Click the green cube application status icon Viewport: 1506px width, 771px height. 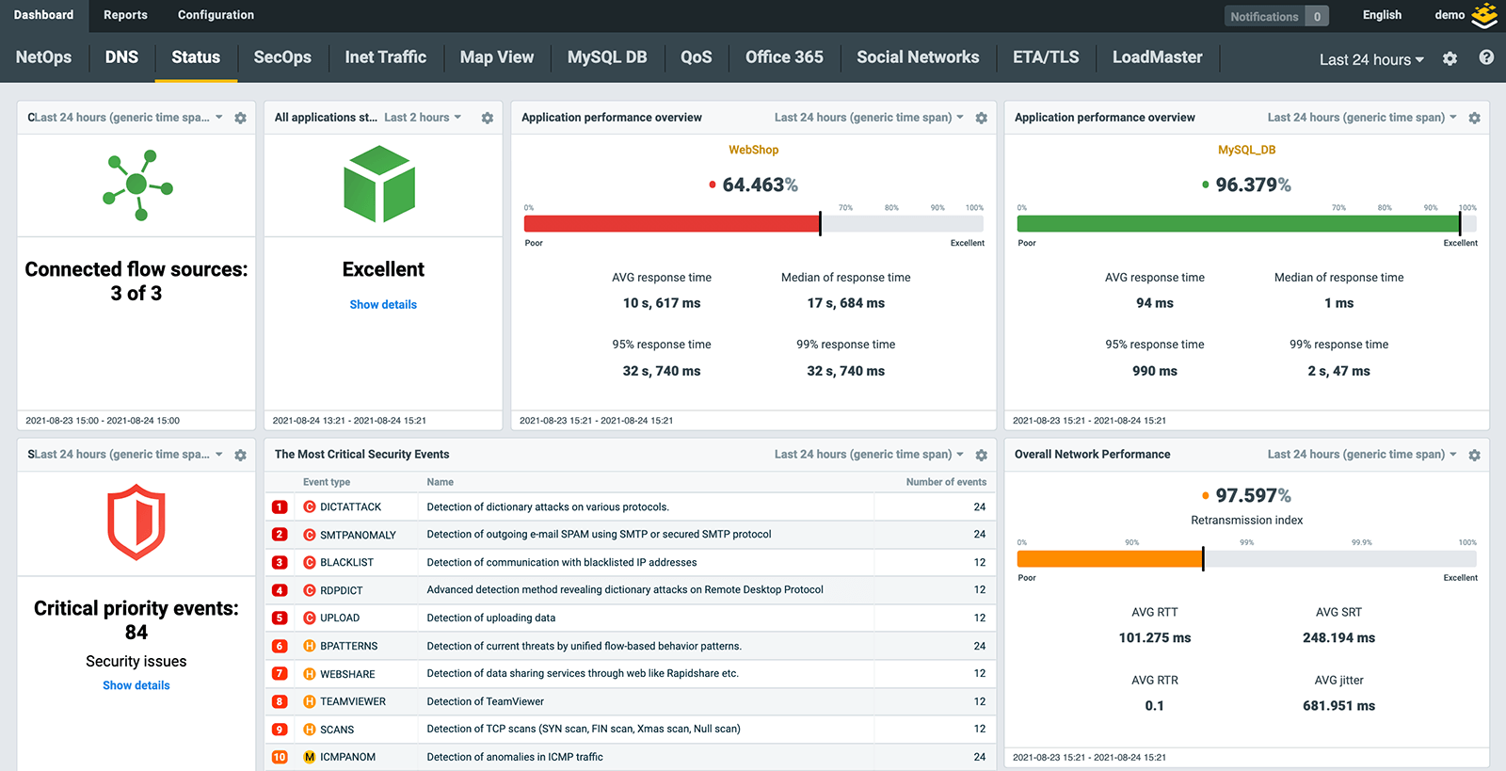[379, 184]
